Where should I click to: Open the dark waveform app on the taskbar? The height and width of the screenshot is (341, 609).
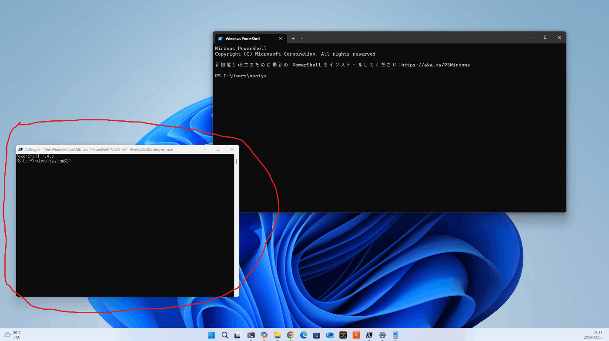tap(343, 335)
